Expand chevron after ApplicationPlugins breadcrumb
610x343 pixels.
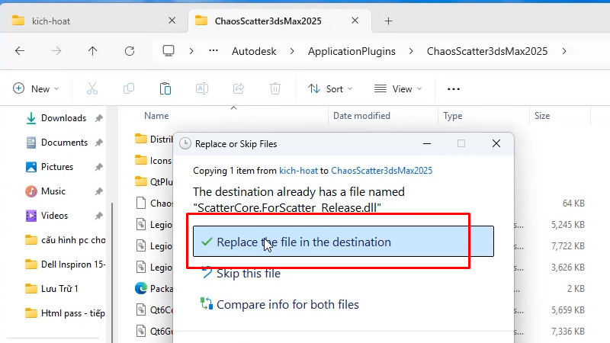point(411,51)
